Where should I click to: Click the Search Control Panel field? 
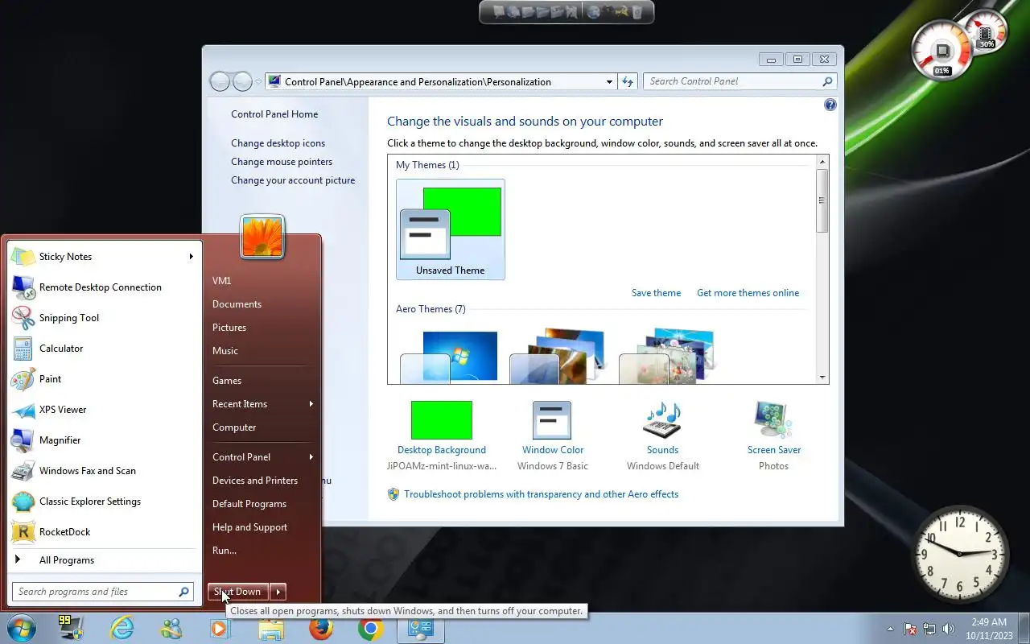740,81
